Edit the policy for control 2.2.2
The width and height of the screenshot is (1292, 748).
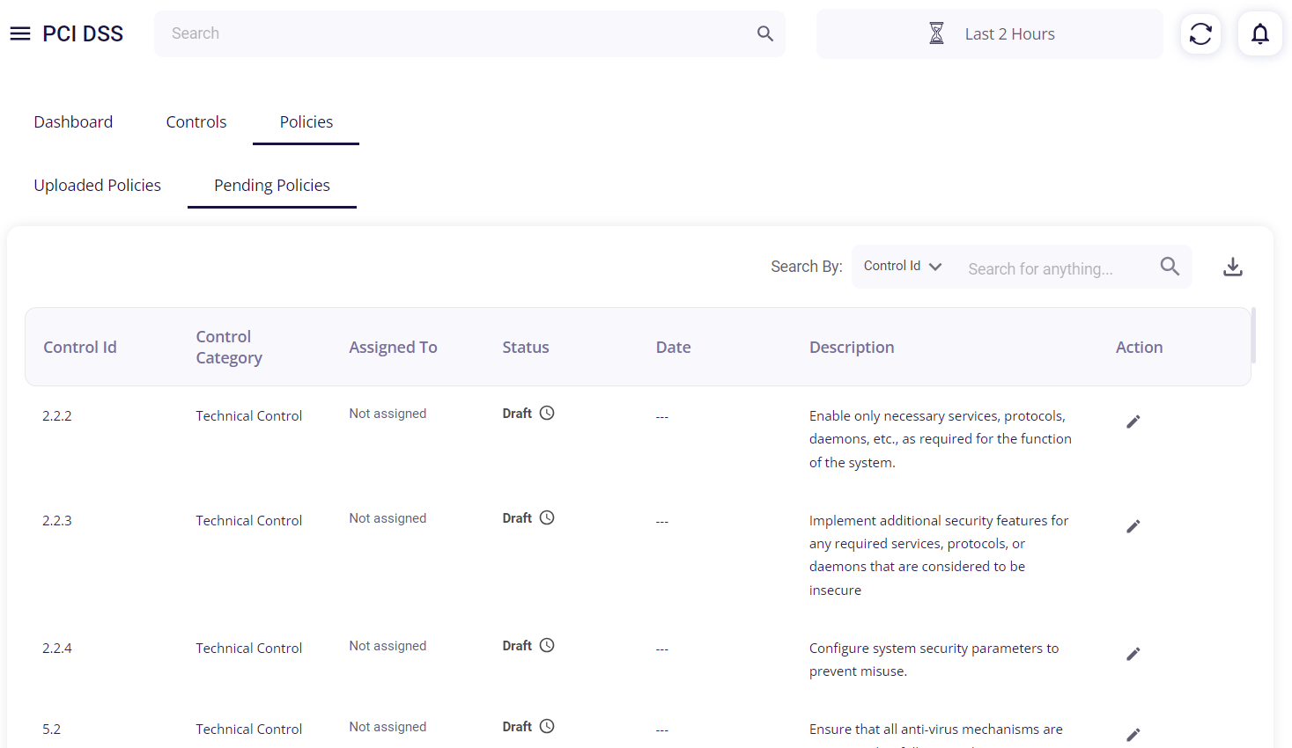[1133, 422]
